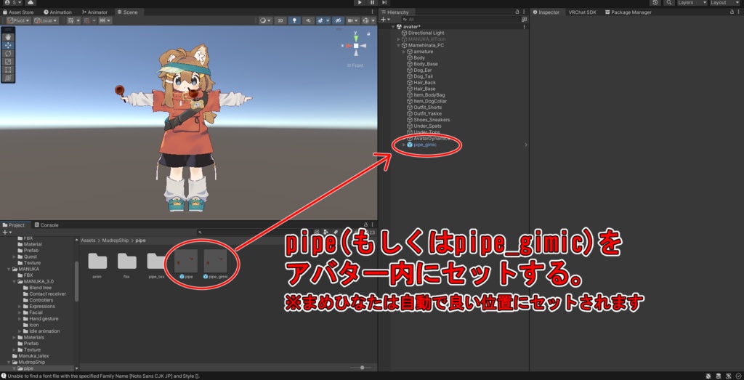
Task: Click the scene gizmo red X axis
Action: (347, 46)
